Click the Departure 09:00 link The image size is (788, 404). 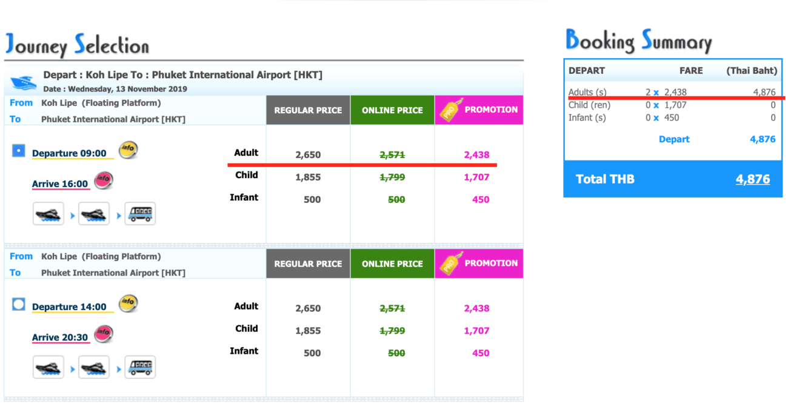pos(69,153)
